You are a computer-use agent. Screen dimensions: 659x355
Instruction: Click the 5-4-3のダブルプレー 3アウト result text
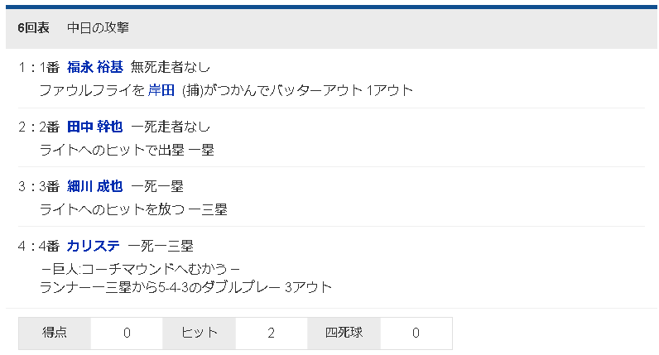(x=248, y=287)
